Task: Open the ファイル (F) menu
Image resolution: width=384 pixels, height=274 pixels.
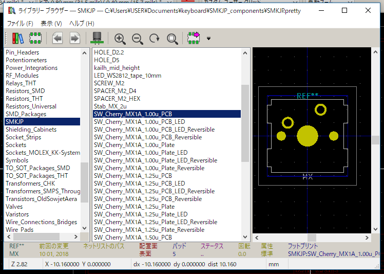Action: coord(20,24)
